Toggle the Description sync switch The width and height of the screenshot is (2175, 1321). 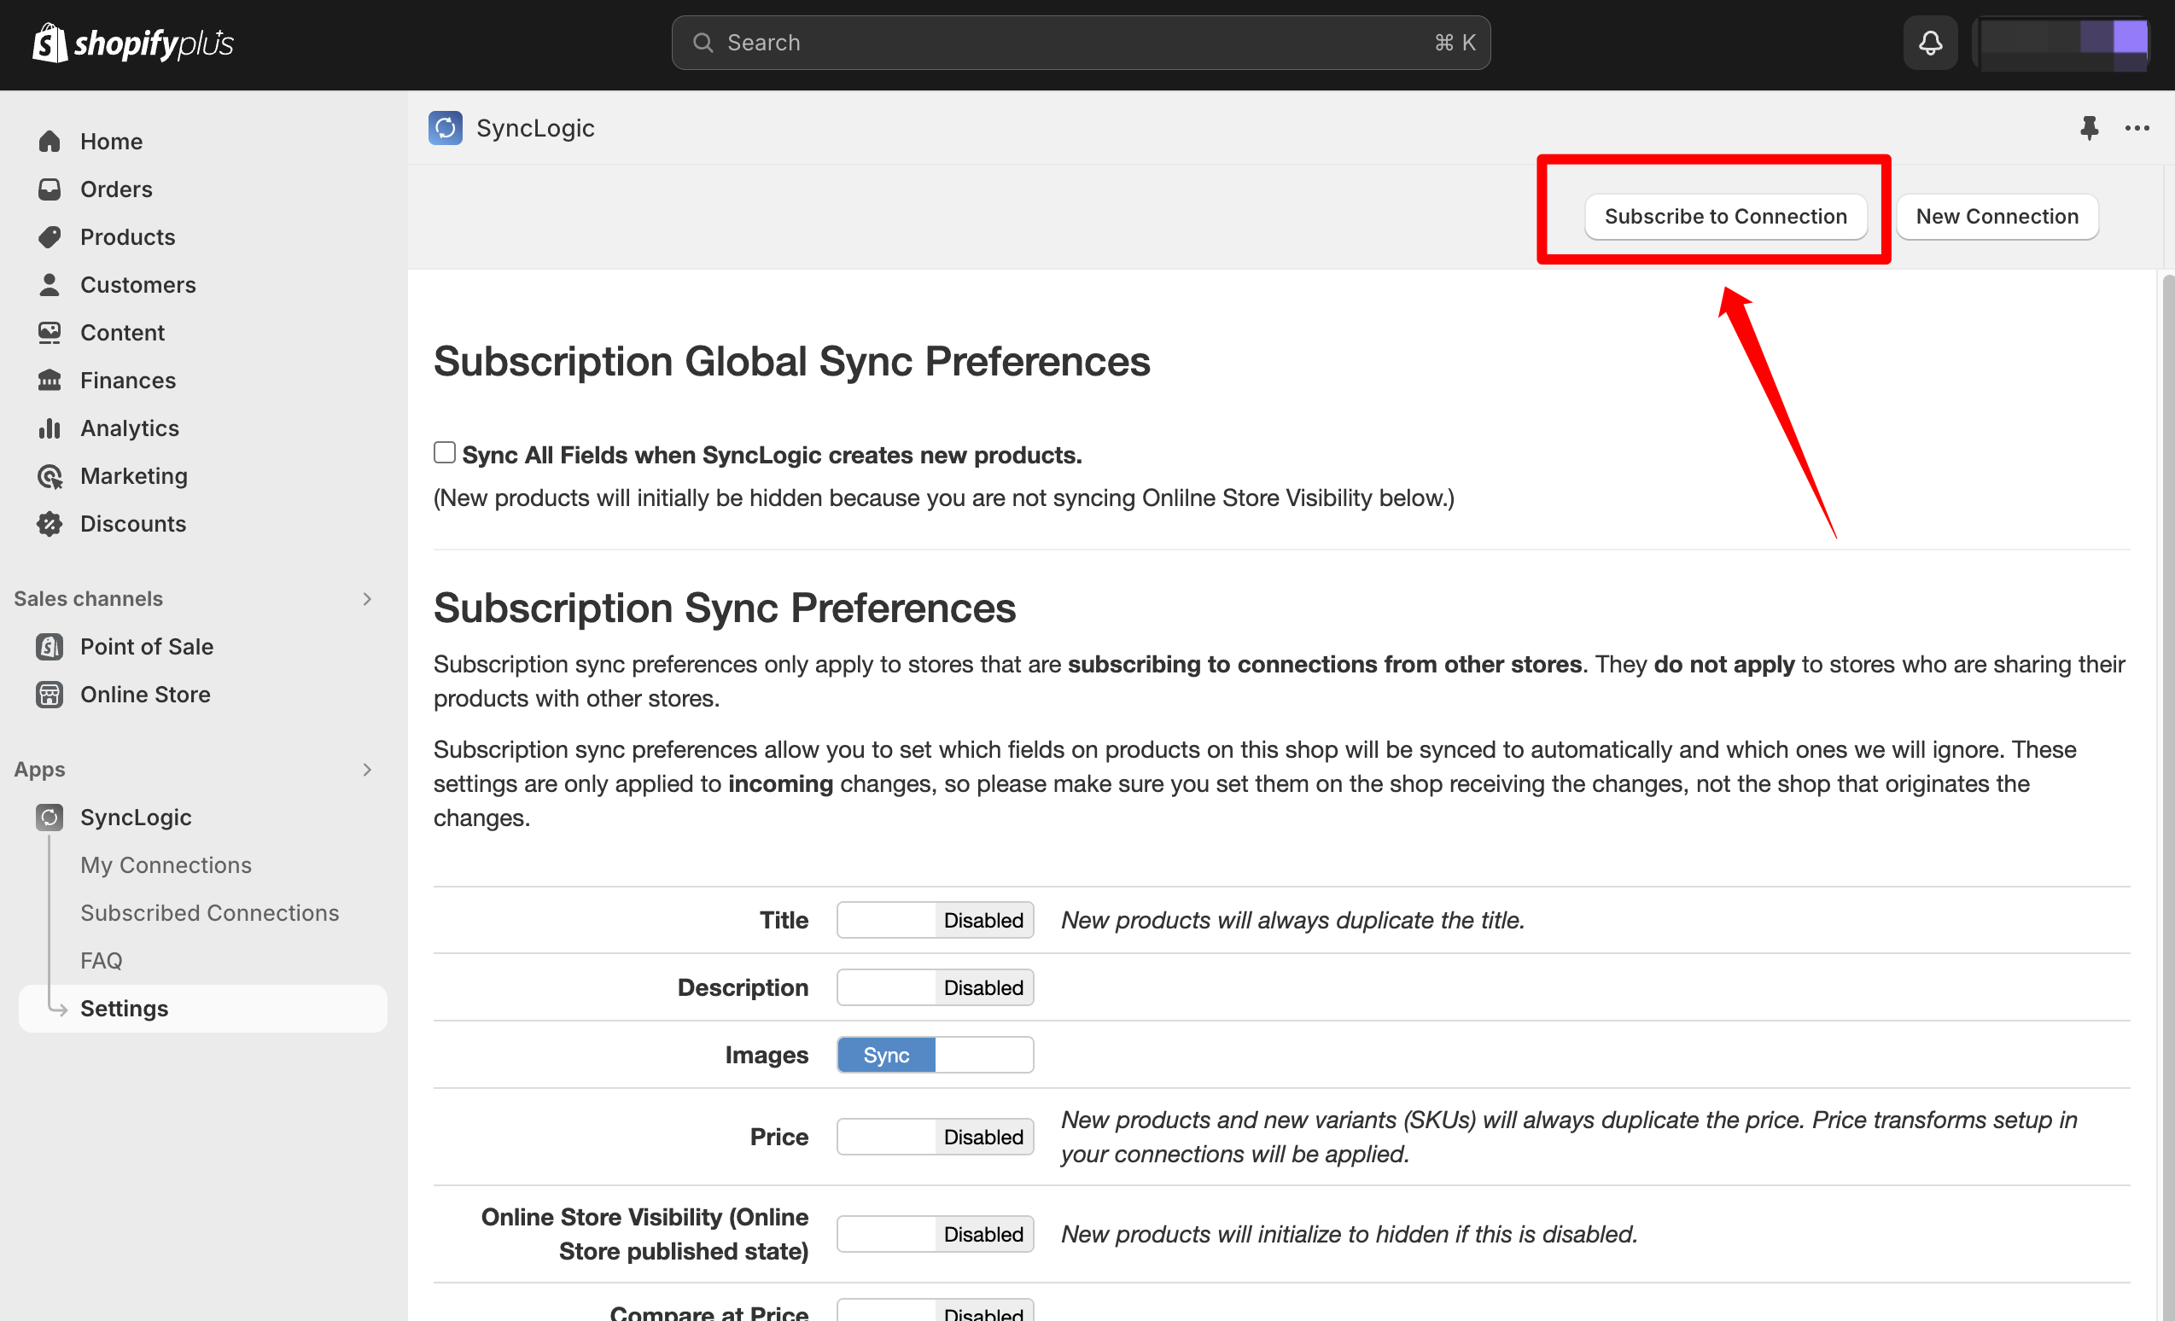click(935, 986)
